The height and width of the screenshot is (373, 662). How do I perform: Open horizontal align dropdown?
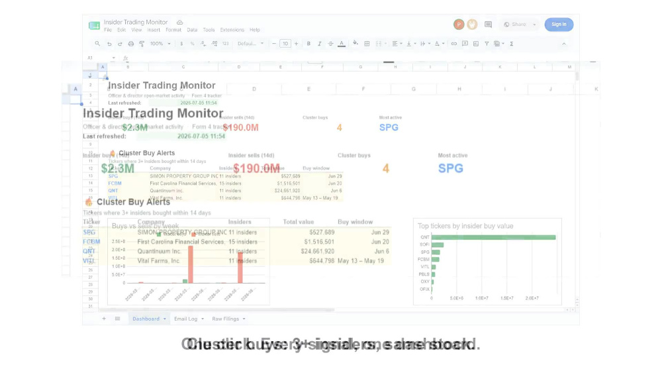click(x=397, y=44)
